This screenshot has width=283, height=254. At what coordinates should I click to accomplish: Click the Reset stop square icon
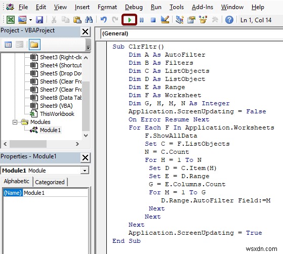click(153, 20)
